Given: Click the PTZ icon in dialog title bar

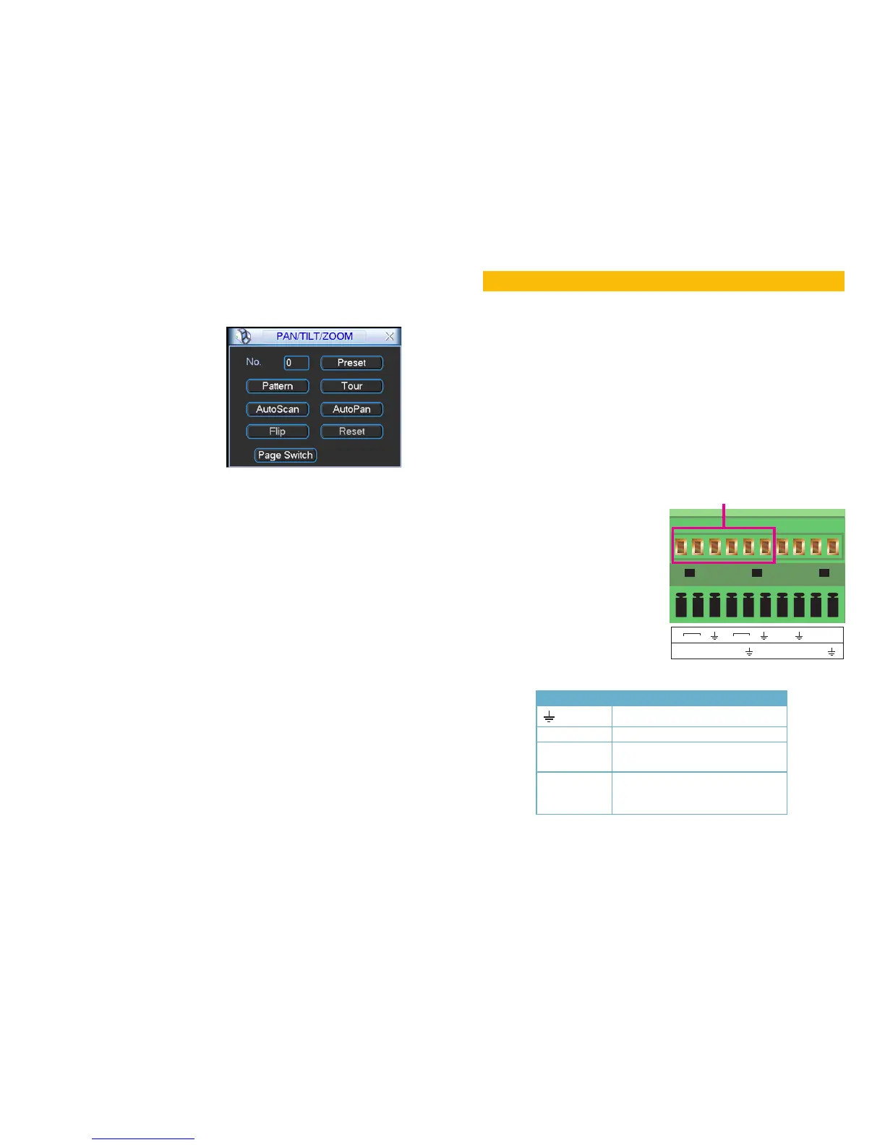Looking at the screenshot, I should tap(244, 337).
